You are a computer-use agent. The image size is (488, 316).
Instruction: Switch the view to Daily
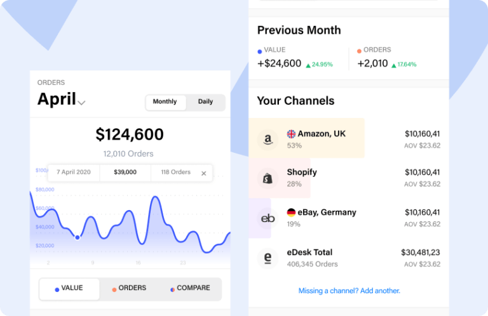(x=205, y=102)
